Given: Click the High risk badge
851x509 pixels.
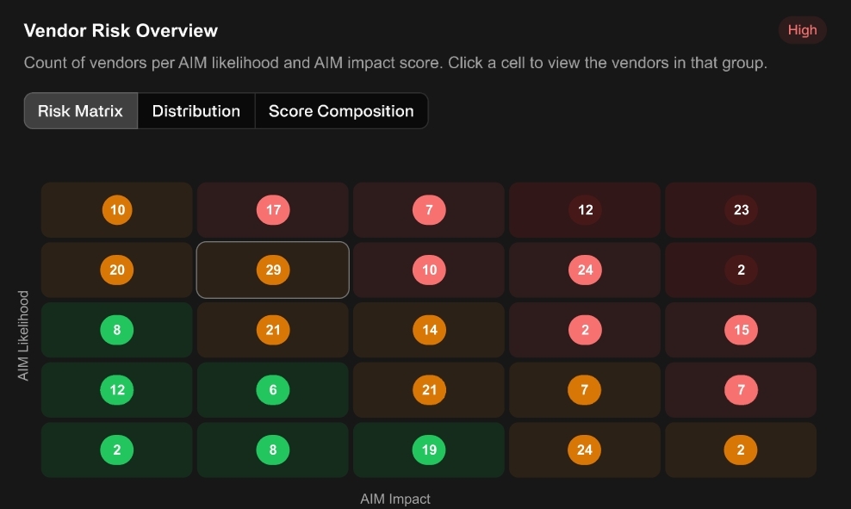Looking at the screenshot, I should click(x=802, y=30).
